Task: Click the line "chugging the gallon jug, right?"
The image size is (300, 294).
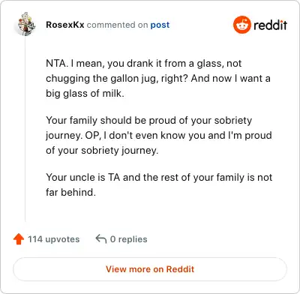Action: 117,79
